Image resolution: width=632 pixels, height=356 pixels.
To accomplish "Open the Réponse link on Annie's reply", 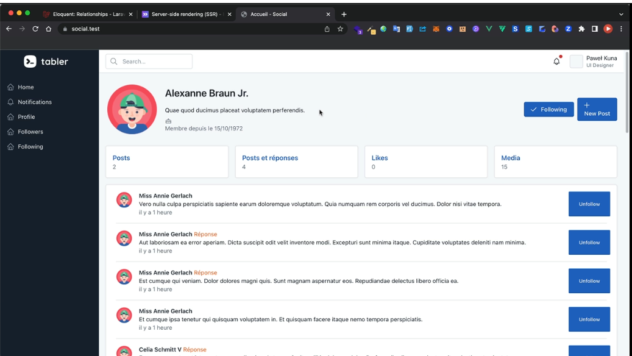I will [205, 234].
